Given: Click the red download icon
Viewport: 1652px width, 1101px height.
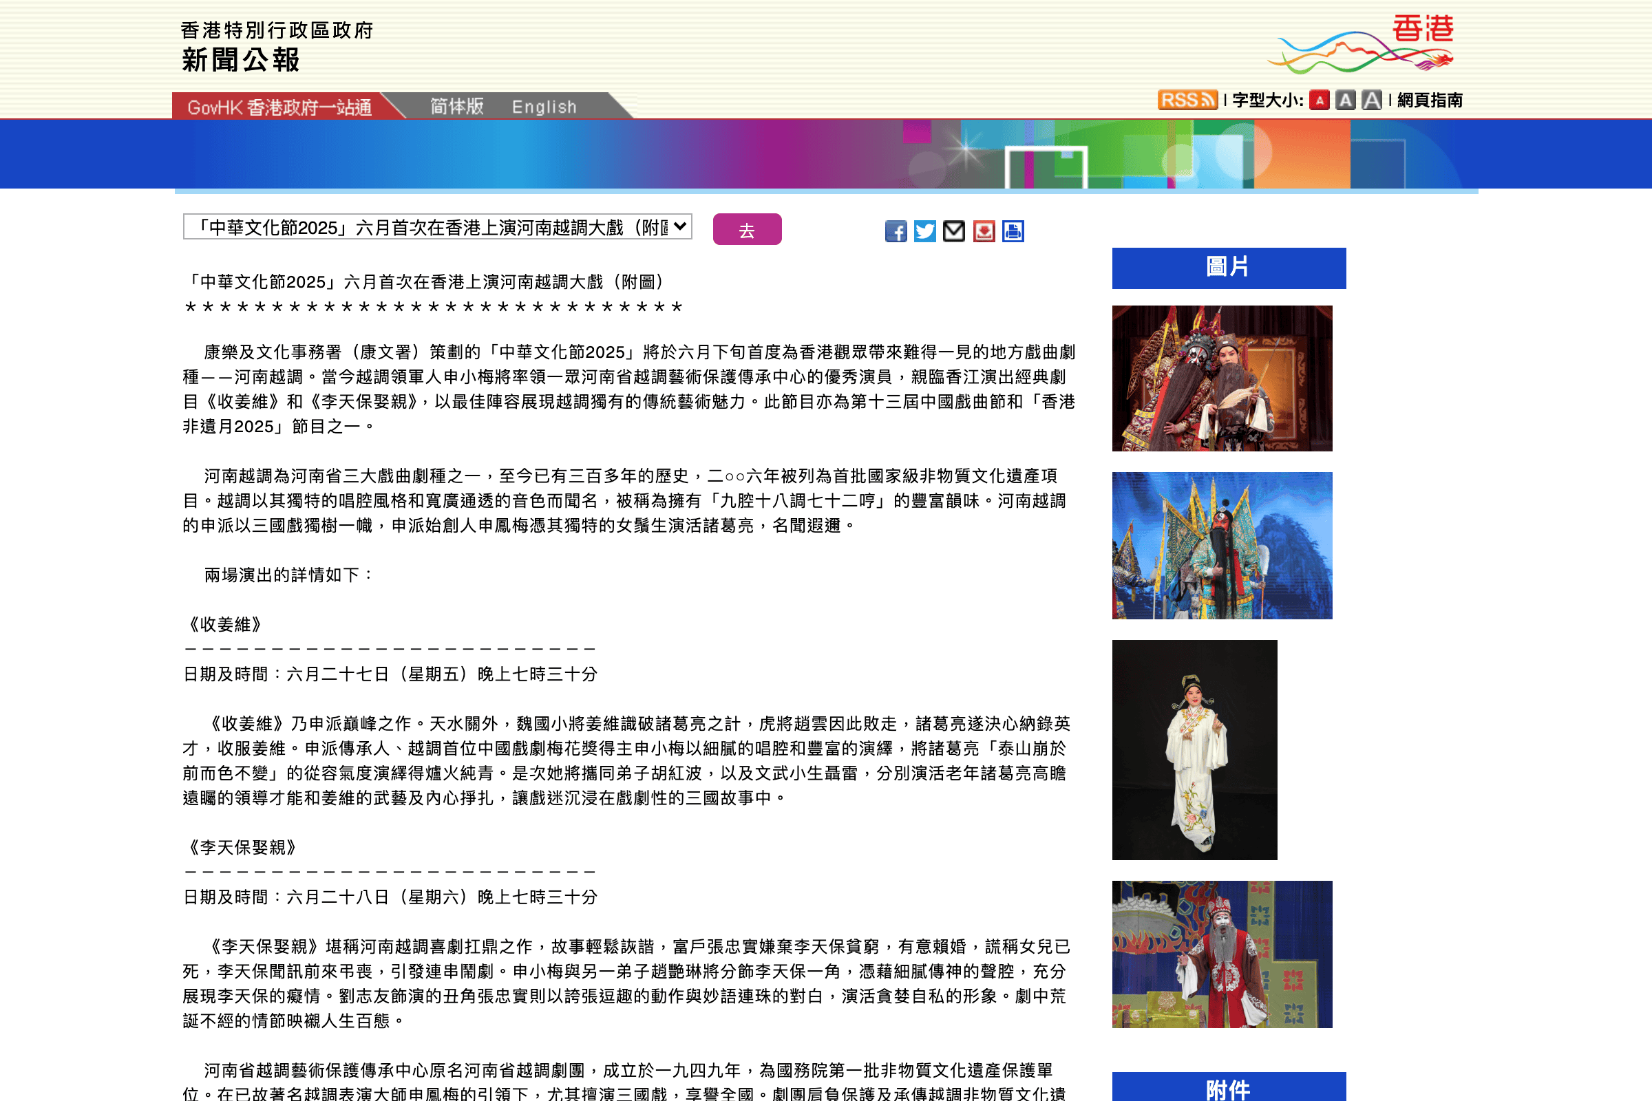Looking at the screenshot, I should [x=984, y=231].
